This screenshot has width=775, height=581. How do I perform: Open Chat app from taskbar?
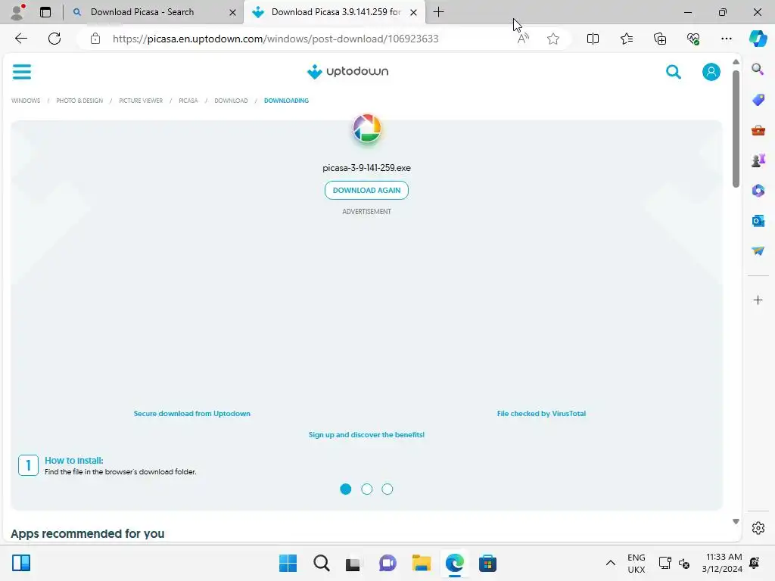(387, 563)
